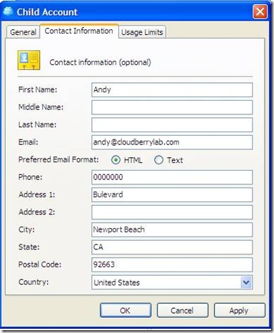
Task: Switch to the Usage Limits tab
Action: 142,32
